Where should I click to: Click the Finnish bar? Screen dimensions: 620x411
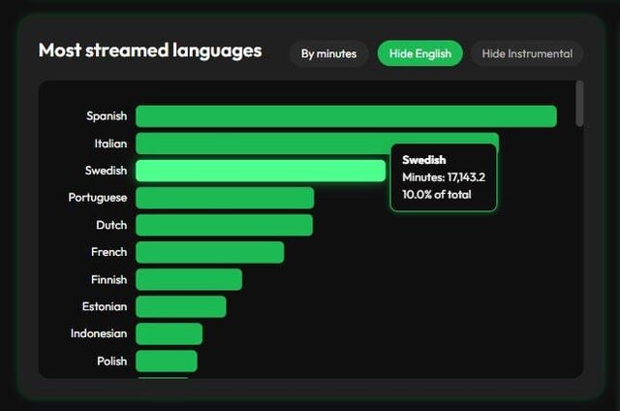[x=189, y=279]
